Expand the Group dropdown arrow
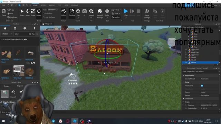This screenshot has width=221, height=124. point(121,10)
